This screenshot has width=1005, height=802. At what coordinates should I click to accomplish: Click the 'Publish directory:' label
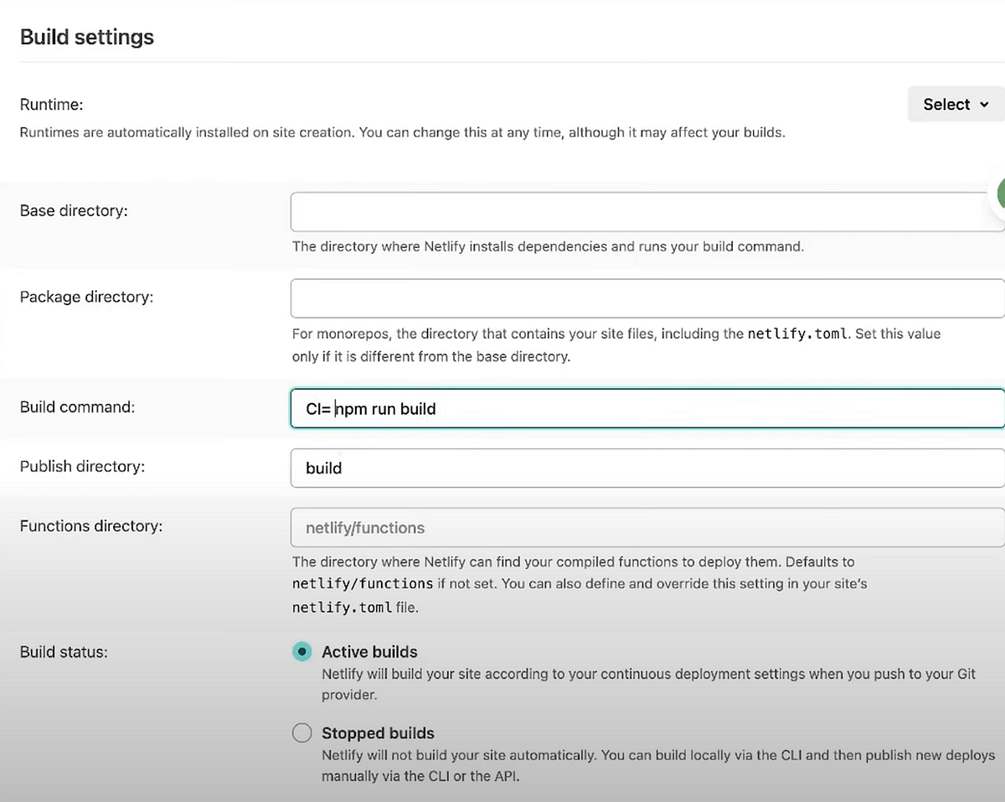pos(82,467)
